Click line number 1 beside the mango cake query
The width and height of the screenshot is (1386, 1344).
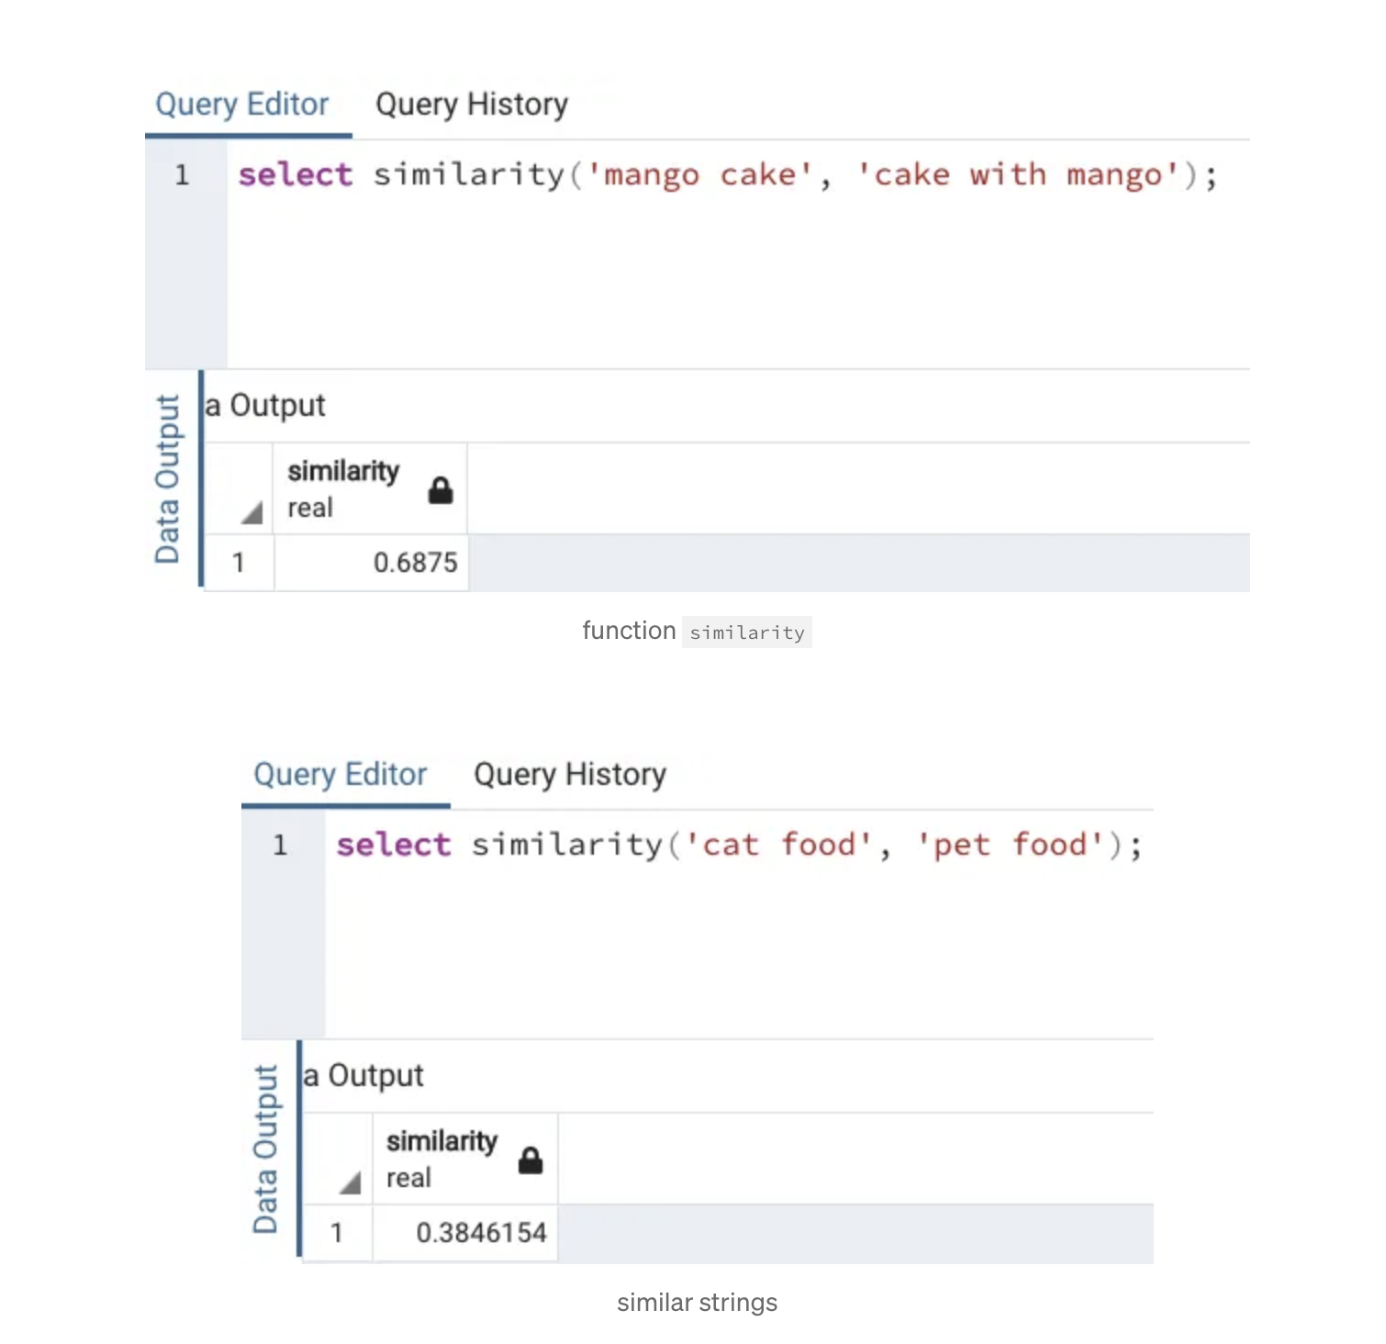(183, 174)
